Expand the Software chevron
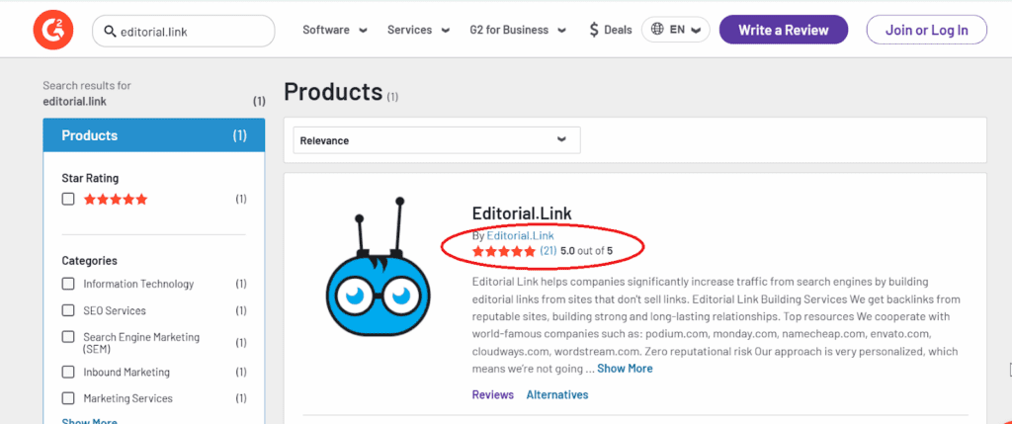Viewport: 1012px width, 424px height. (364, 31)
